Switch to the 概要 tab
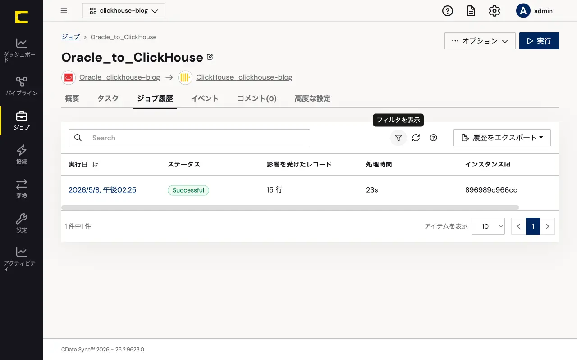Image resolution: width=577 pixels, height=360 pixels. [72, 99]
